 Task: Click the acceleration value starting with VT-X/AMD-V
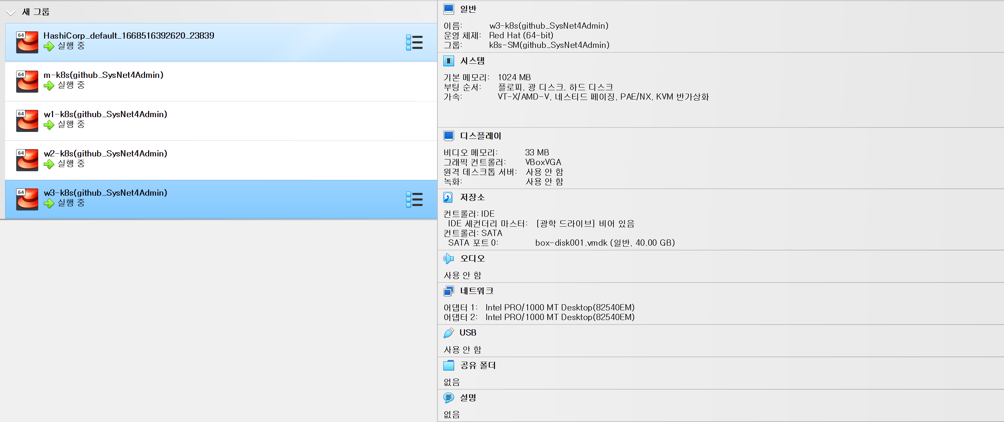[x=603, y=97]
